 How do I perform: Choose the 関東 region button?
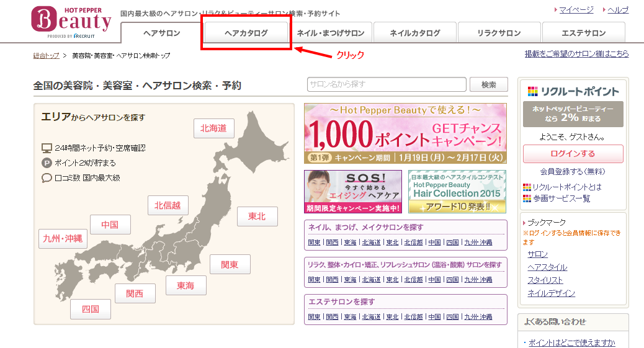tap(230, 265)
